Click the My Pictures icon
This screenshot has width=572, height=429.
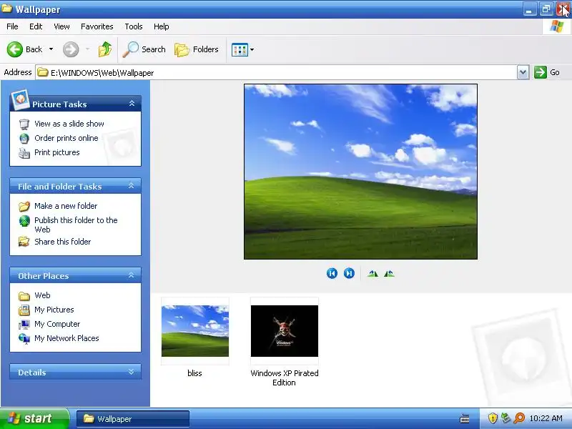click(x=24, y=310)
